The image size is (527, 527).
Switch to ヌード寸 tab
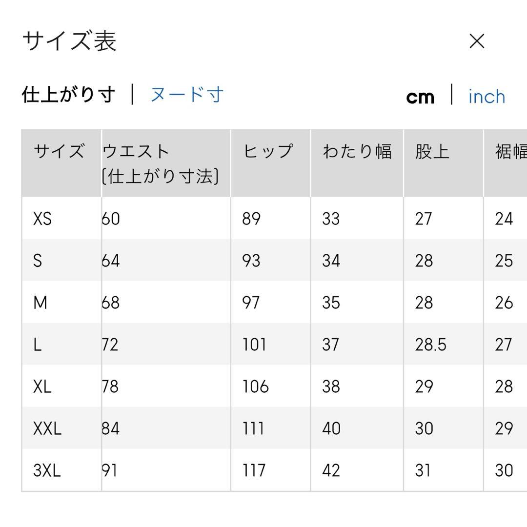pos(187,94)
